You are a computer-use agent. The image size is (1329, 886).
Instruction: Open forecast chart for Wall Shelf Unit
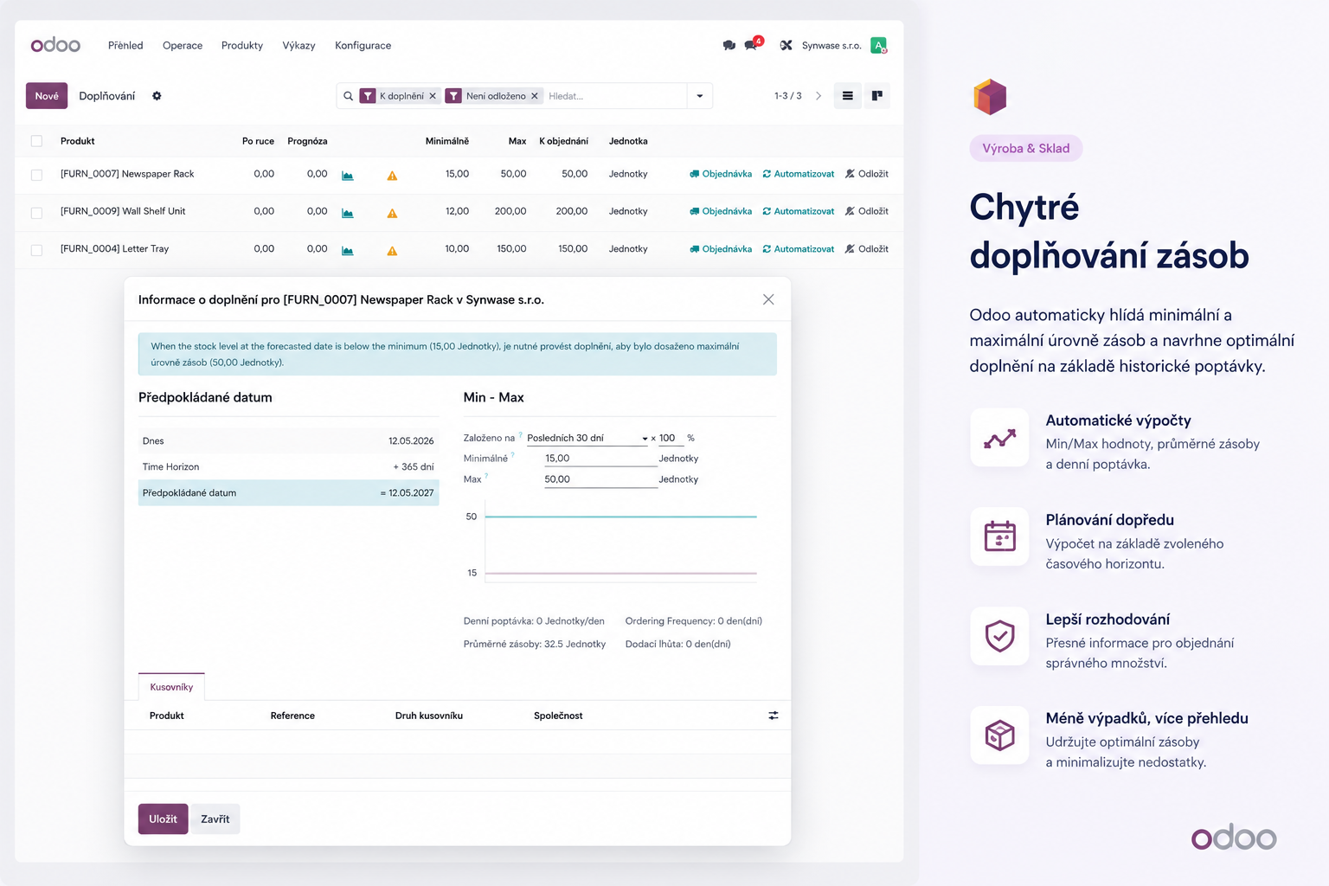click(x=348, y=213)
